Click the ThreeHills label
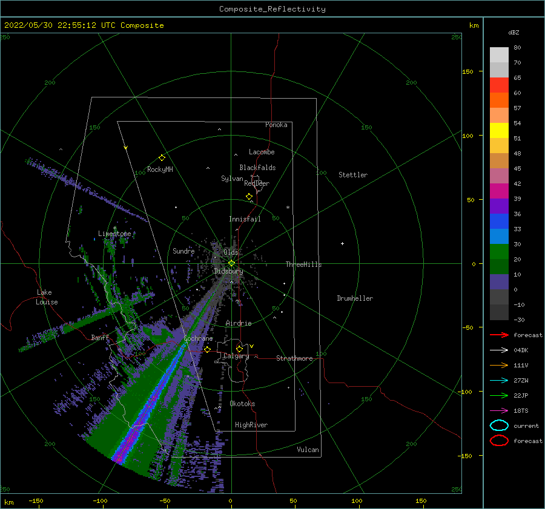This screenshot has width=545, height=509. tap(304, 264)
